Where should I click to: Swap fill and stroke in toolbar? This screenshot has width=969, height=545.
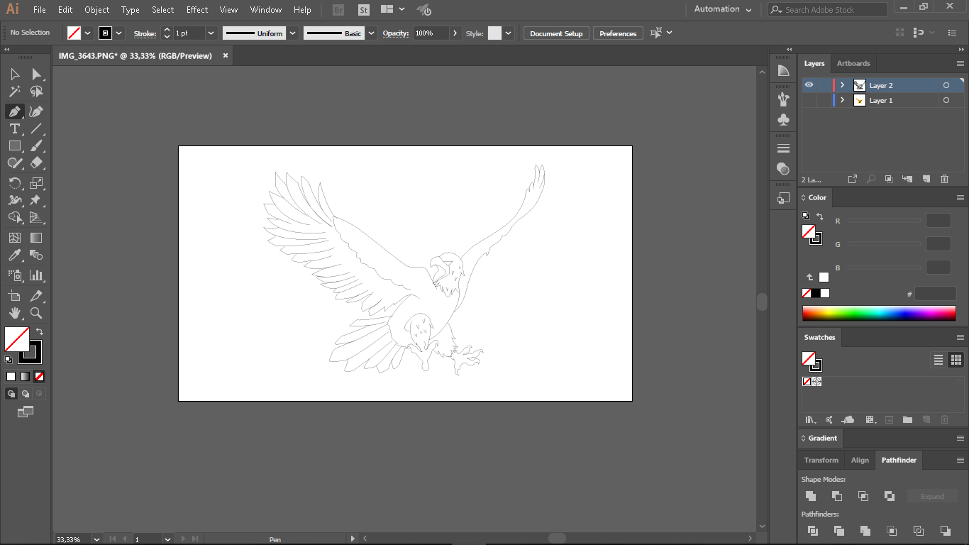pyautogui.click(x=40, y=331)
